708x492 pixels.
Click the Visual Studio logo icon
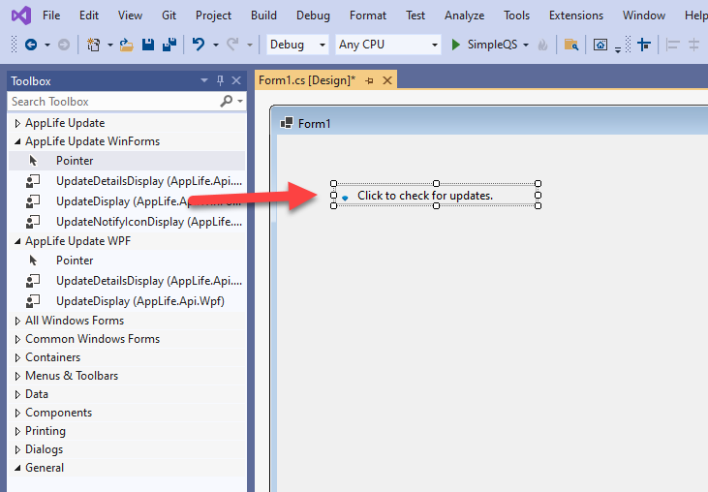[21, 15]
